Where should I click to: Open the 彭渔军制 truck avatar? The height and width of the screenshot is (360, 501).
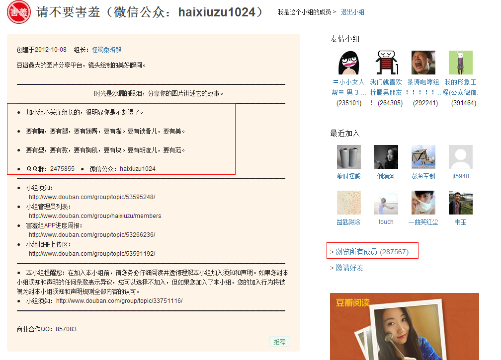point(423,157)
